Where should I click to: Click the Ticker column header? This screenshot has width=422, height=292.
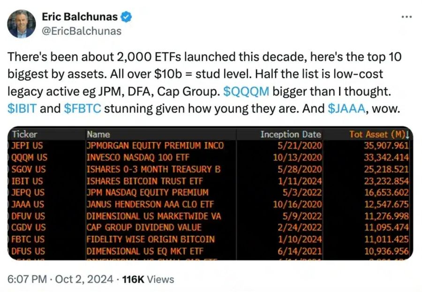tap(24, 135)
